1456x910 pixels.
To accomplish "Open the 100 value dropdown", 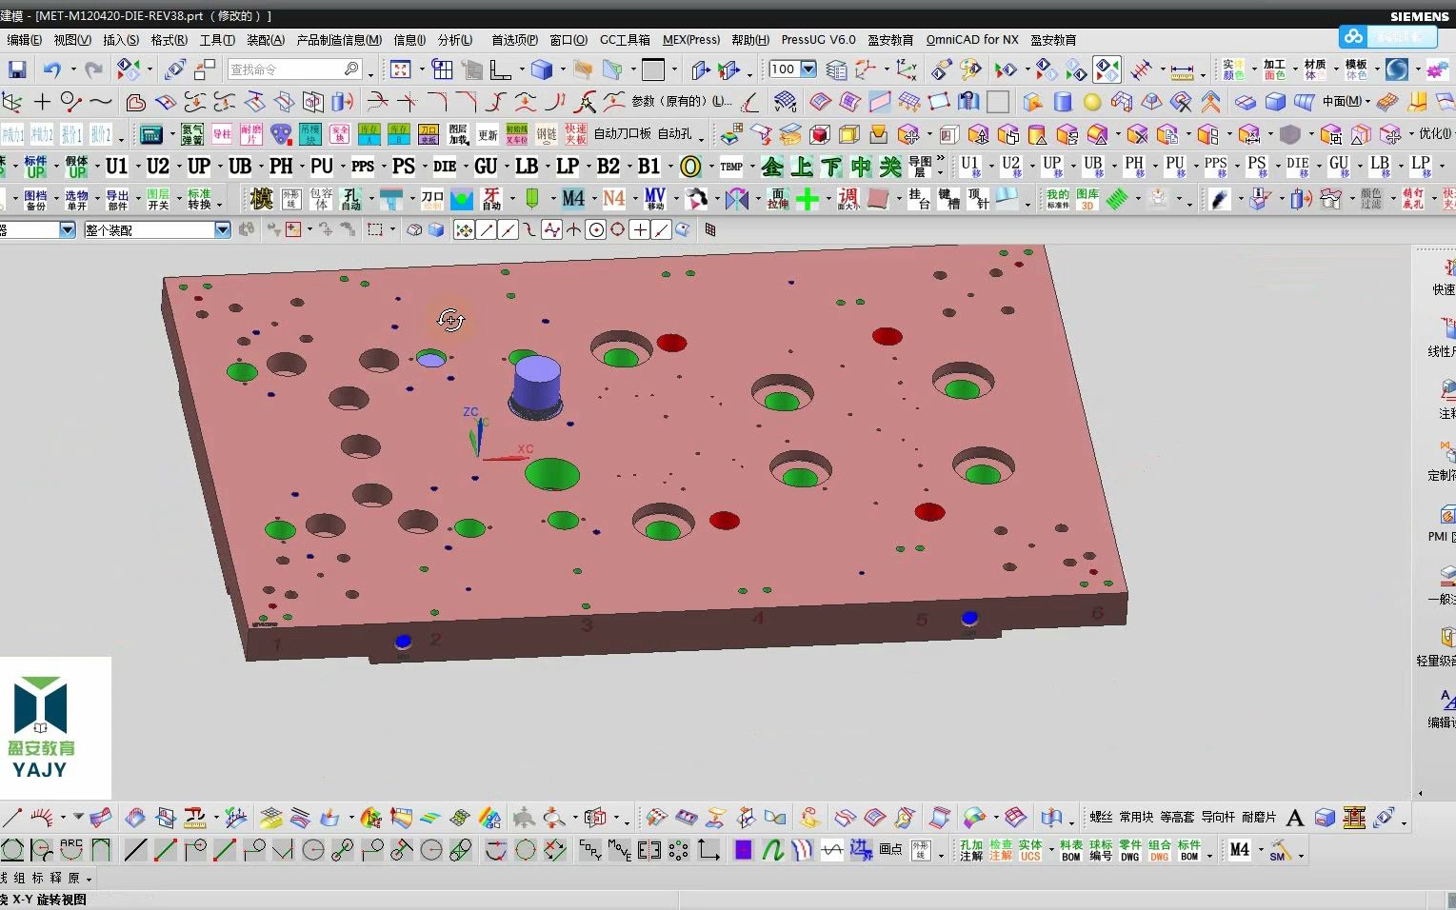I will tap(808, 69).
